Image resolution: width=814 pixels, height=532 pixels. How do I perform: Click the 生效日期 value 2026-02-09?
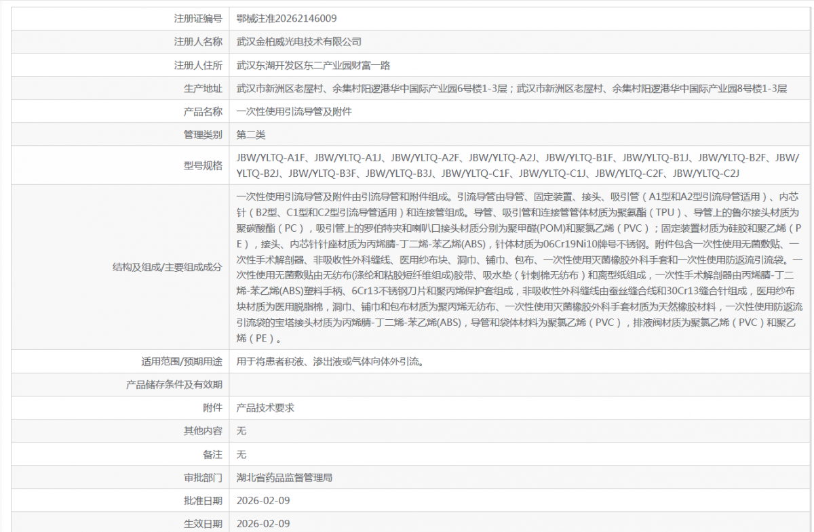pyautogui.click(x=263, y=523)
